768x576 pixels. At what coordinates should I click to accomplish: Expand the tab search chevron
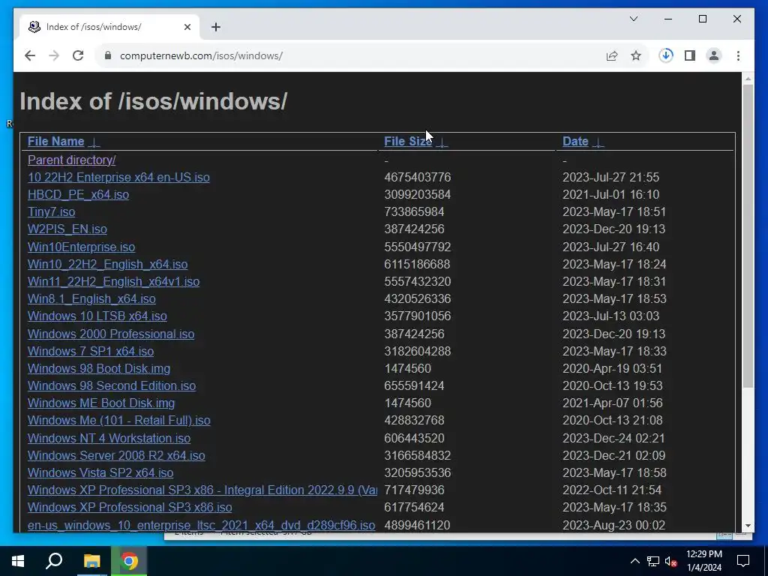[633, 19]
